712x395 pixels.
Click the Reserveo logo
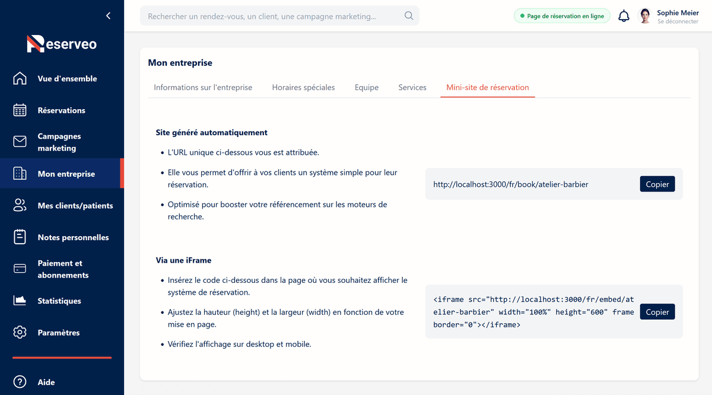pyautogui.click(x=62, y=43)
